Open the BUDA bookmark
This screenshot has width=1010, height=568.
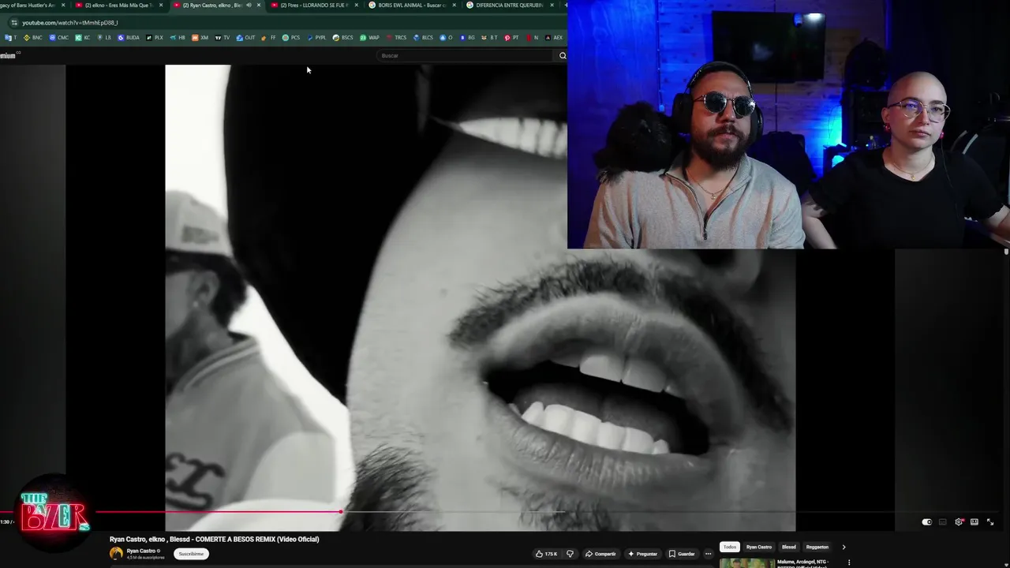(x=129, y=38)
